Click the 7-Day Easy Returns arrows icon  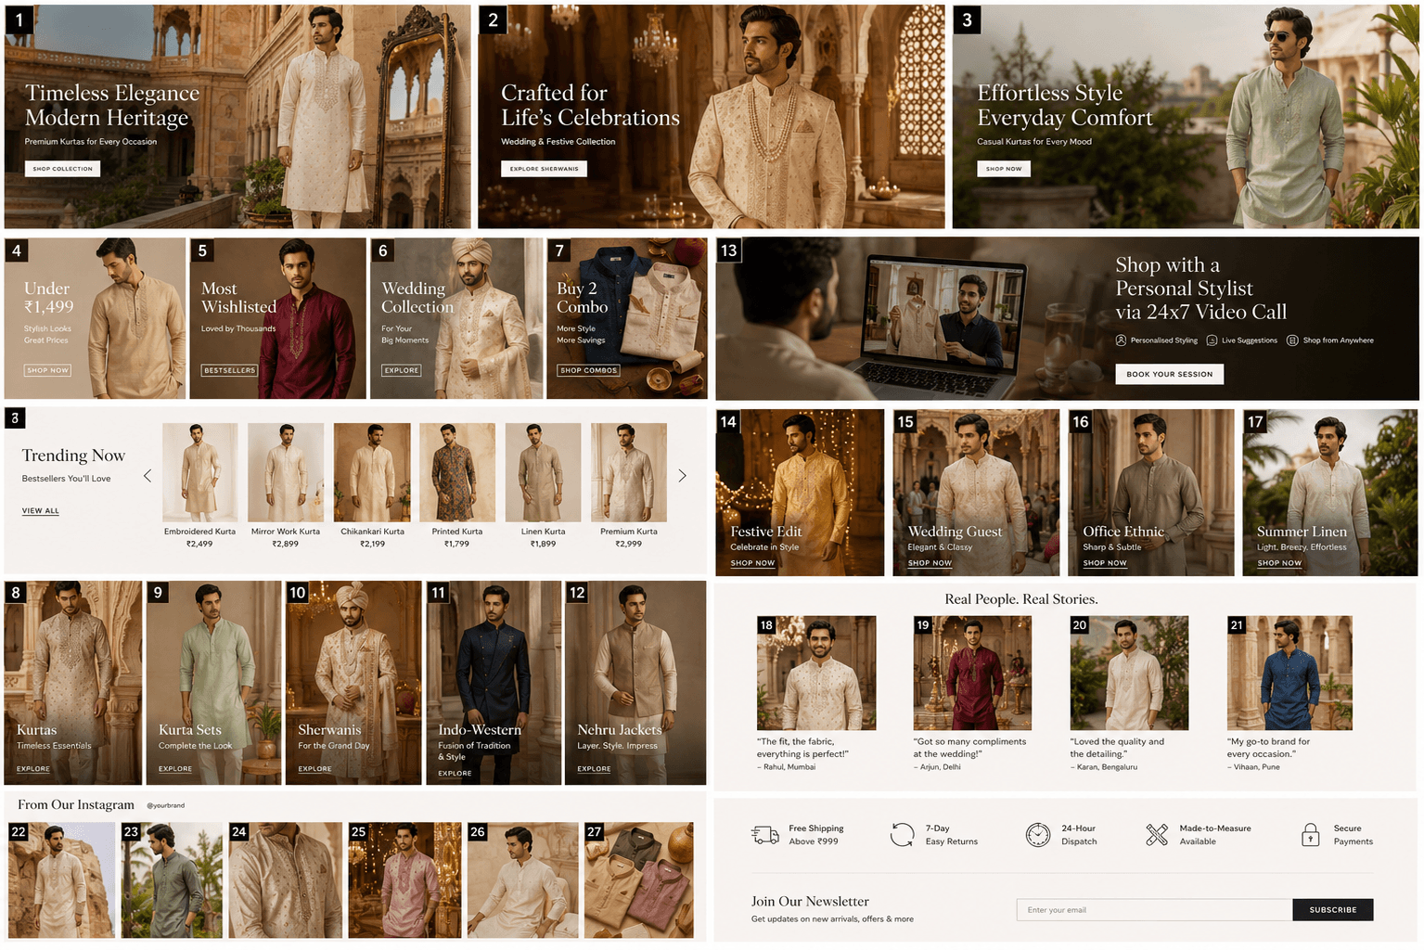[x=902, y=835]
